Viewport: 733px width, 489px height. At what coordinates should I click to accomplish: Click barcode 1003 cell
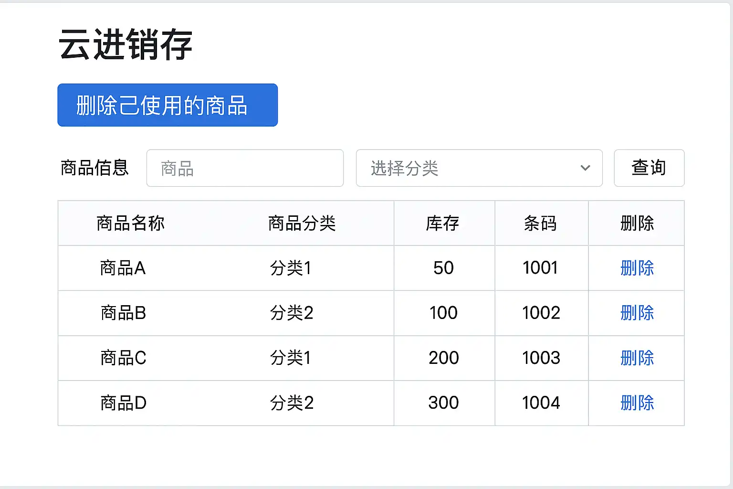coord(541,358)
